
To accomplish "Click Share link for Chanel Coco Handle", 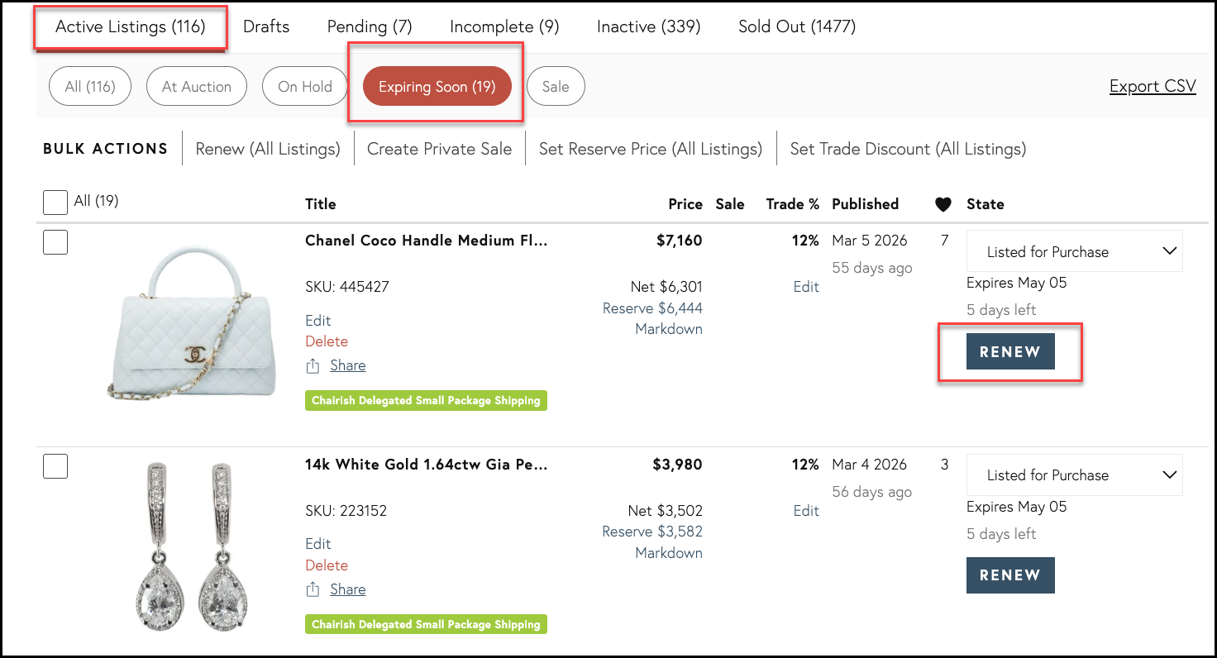I will click(348, 365).
